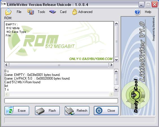The width and height of the screenshot is (159, 127).
Task: Click the recycle bin icon on Erase
Action: point(9,110)
